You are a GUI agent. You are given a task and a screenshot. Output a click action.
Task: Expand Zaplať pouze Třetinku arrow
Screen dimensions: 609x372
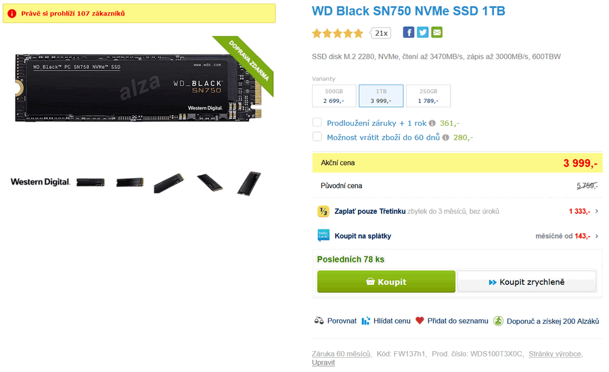pos(597,211)
